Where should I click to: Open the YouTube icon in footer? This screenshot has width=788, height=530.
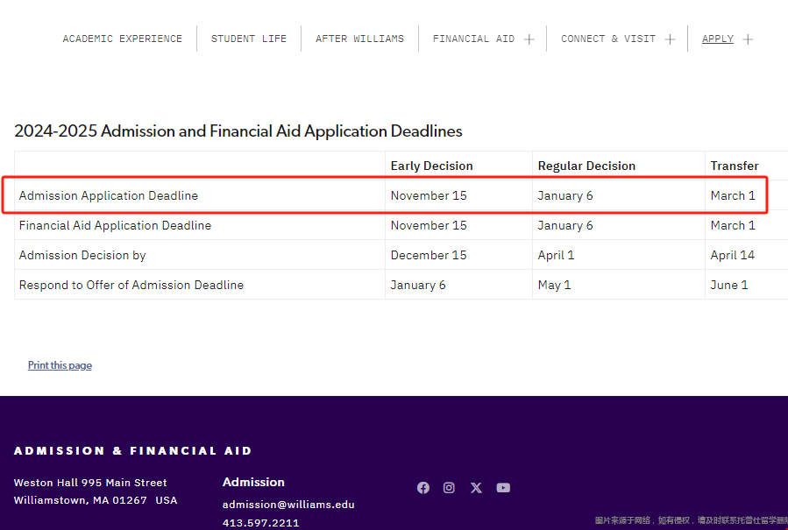click(503, 488)
